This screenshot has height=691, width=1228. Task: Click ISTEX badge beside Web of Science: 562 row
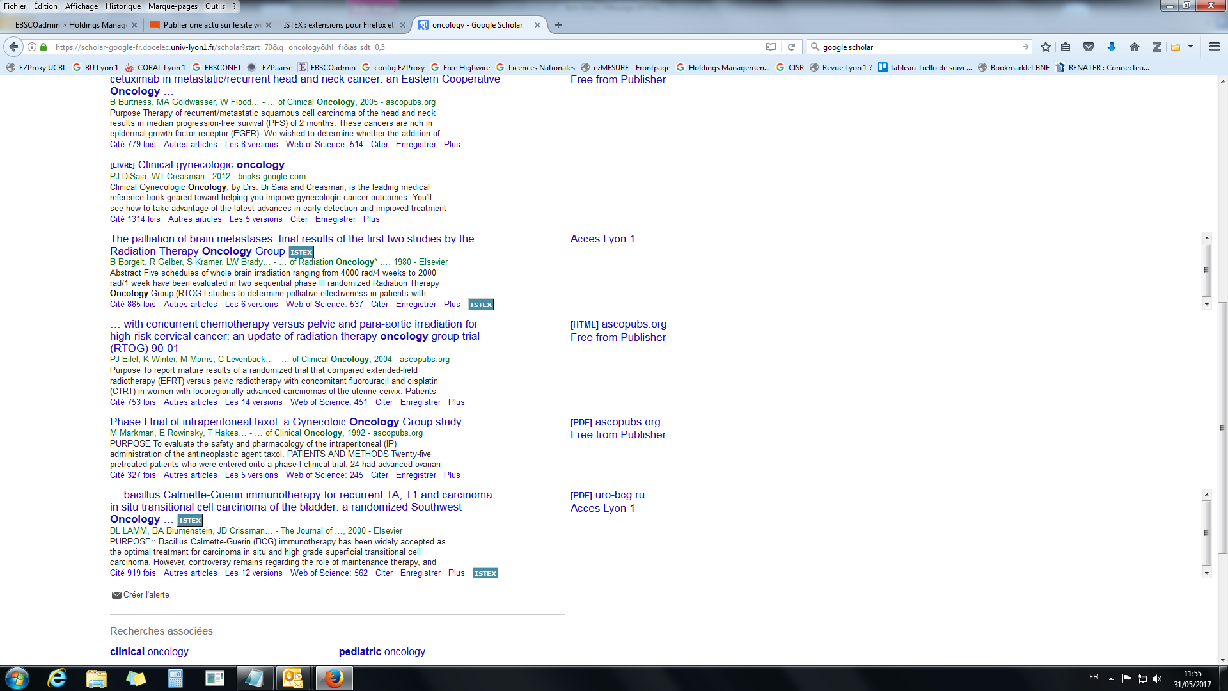coord(485,573)
